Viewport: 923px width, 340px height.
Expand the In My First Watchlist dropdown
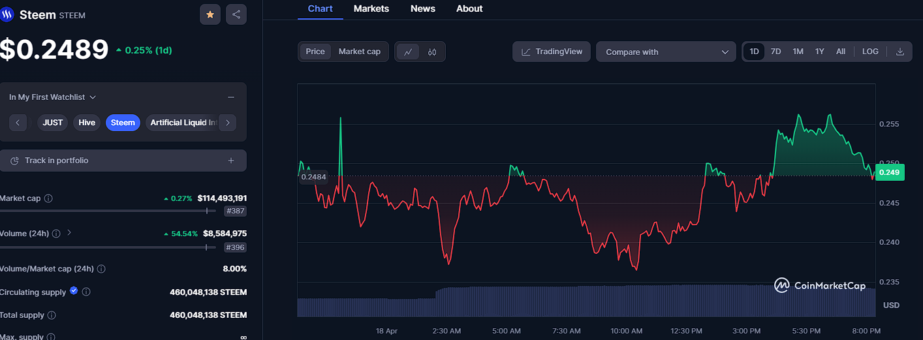(53, 97)
